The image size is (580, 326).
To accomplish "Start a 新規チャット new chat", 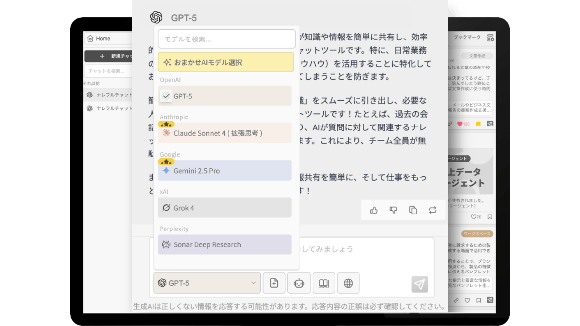I will pyautogui.click(x=109, y=56).
